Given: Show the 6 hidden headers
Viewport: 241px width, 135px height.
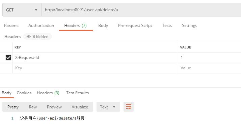Looking at the screenshot, I should (x=37, y=37).
